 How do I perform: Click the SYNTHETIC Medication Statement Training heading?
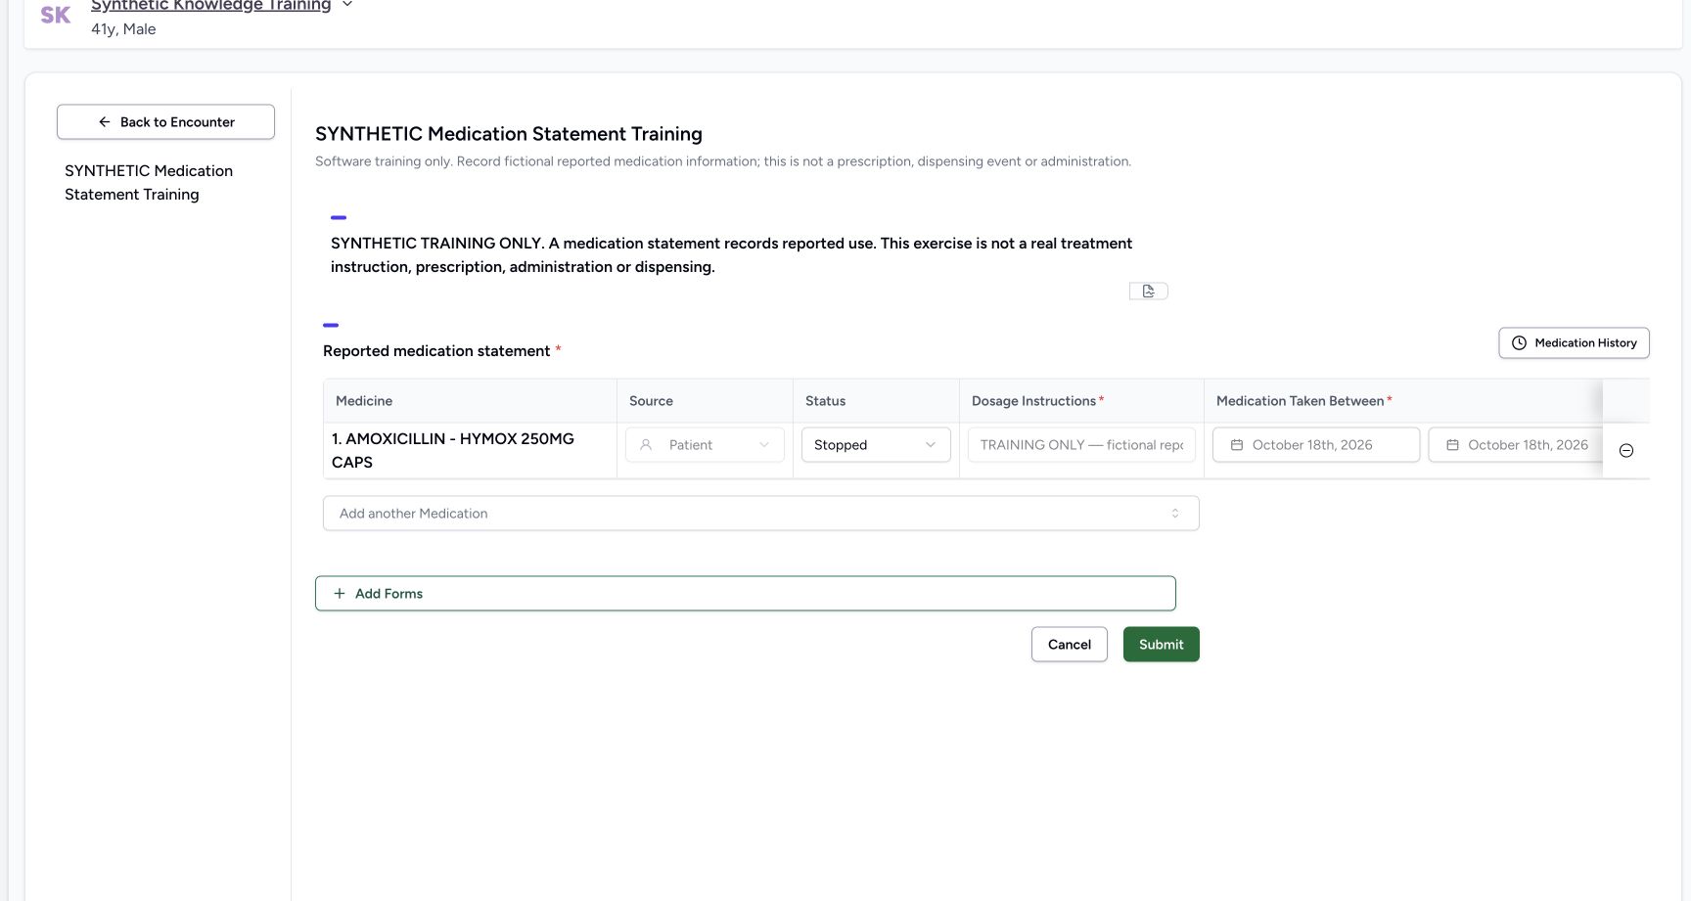coord(509,134)
